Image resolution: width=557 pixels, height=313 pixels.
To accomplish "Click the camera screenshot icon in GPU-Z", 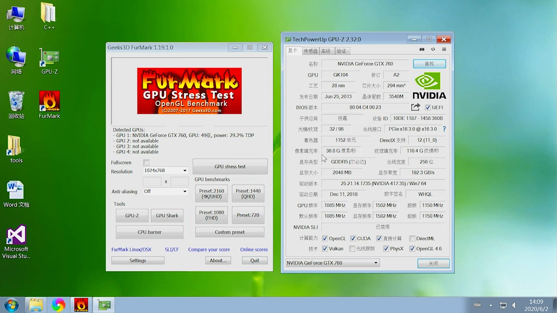I will (x=422, y=49).
